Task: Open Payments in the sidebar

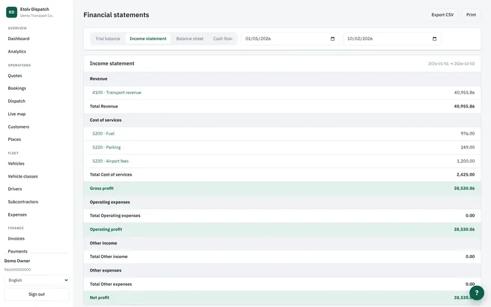Action: tap(18, 251)
